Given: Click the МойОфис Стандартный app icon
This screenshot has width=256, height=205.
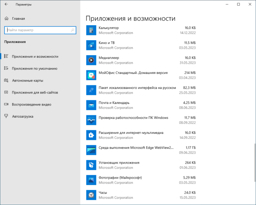Looking at the screenshot, I should coord(91,75).
